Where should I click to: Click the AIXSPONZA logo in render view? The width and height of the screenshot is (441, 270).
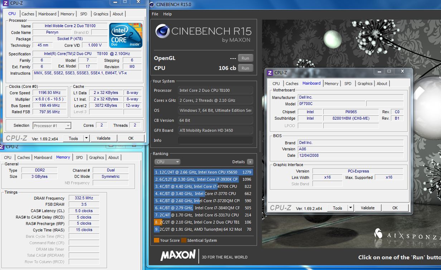click(407, 235)
